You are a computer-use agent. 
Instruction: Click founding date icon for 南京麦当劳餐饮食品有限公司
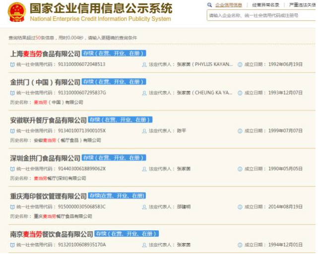[x=240, y=245]
